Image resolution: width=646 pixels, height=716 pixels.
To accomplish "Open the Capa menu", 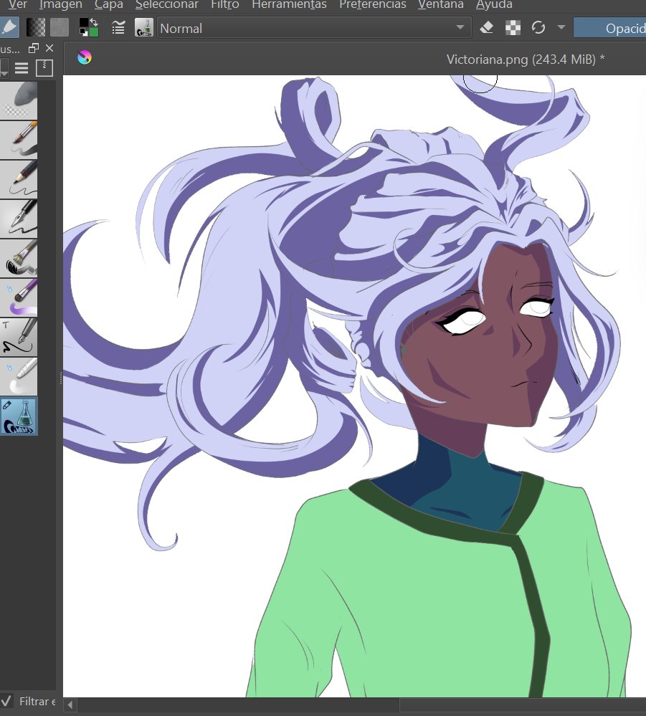I will tap(109, 4).
